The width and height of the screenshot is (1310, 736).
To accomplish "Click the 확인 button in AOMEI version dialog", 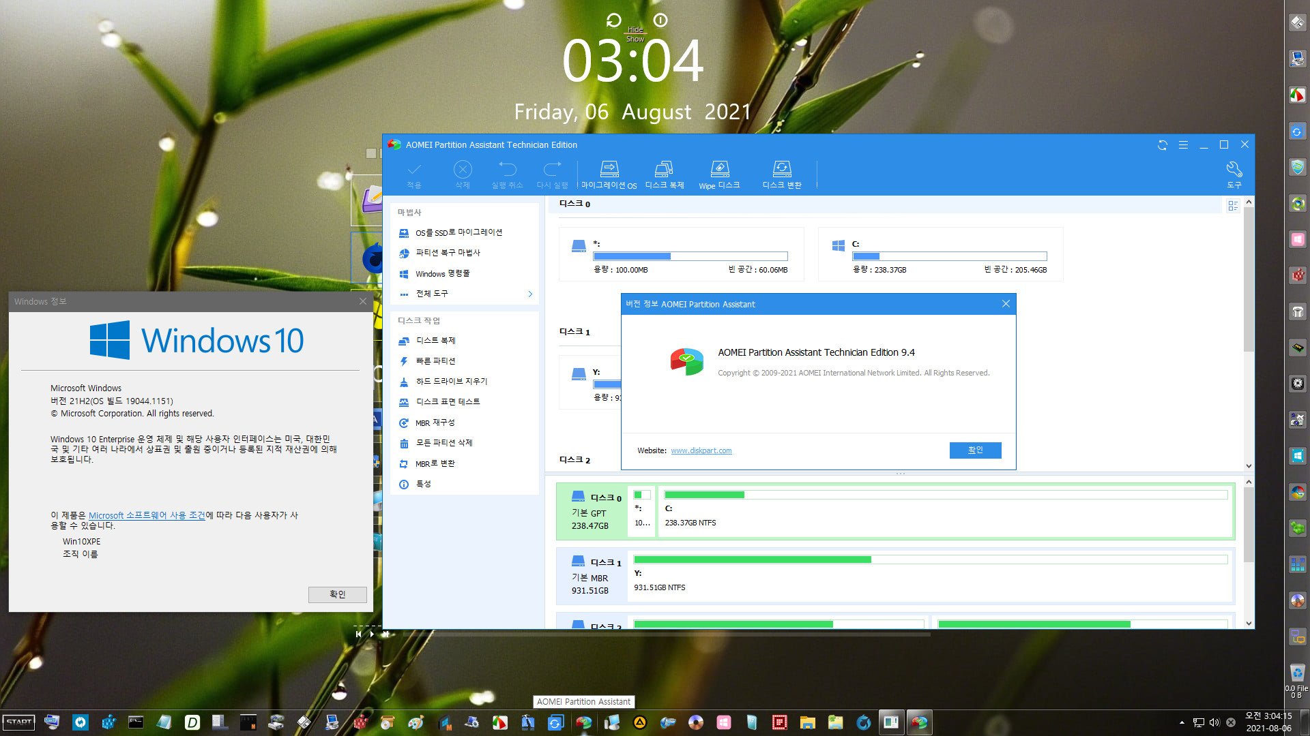I will [975, 450].
